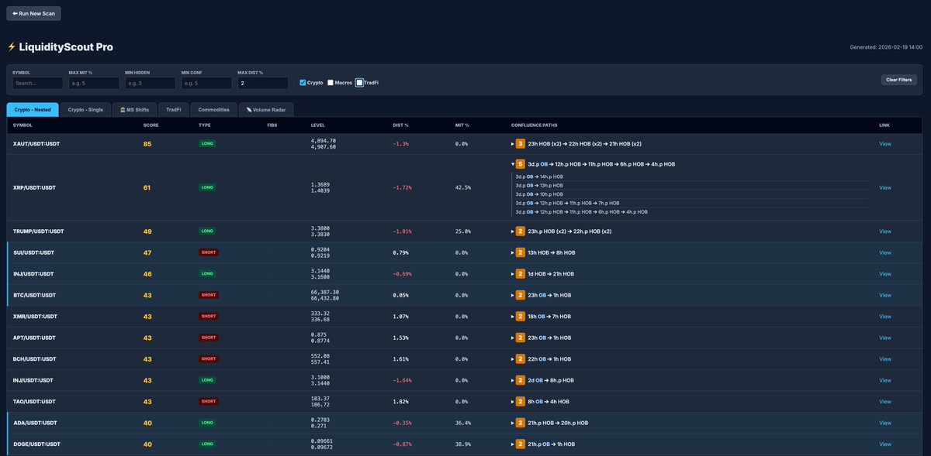Expand the SUI/USDT:USDT confluence triangle
931x456 pixels.
coord(512,252)
